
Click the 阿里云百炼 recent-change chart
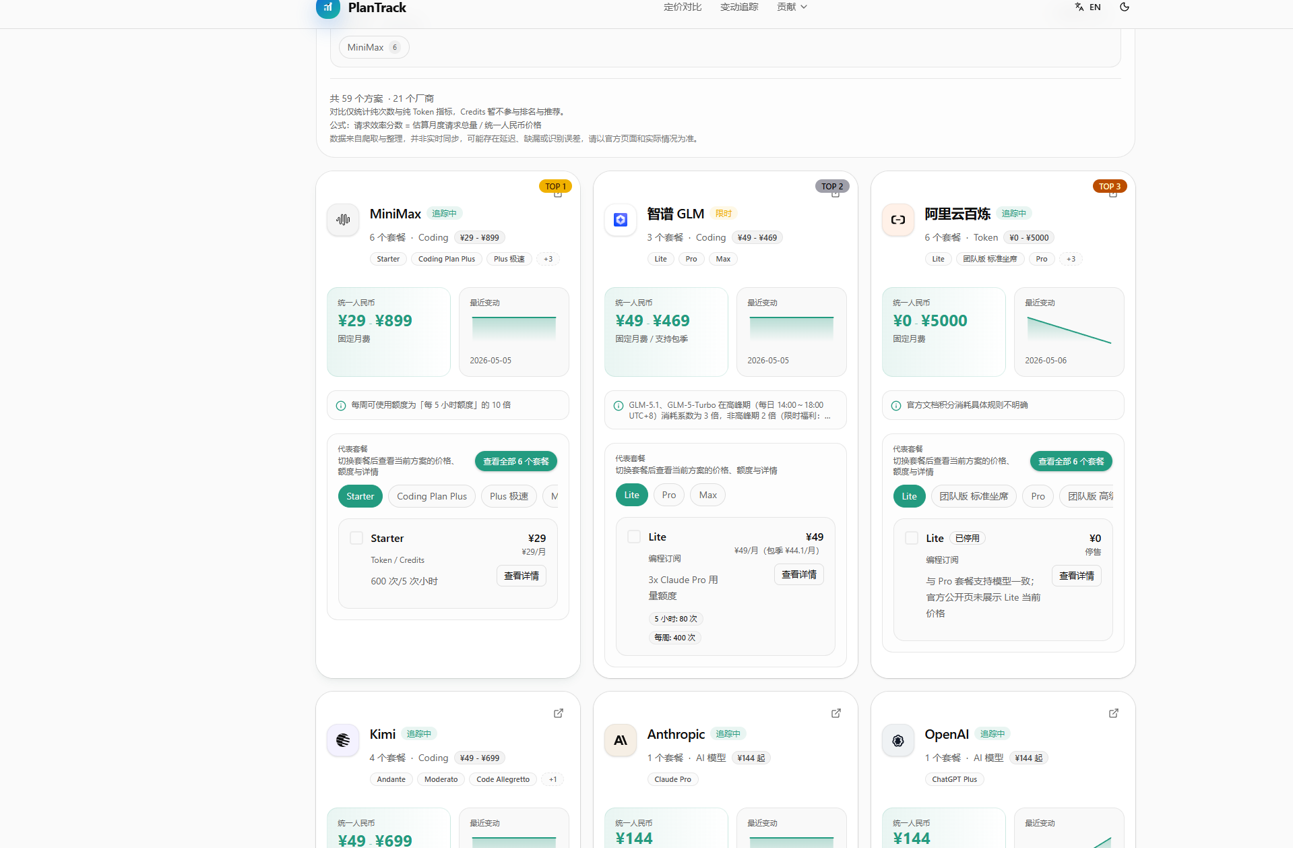pos(1069,332)
